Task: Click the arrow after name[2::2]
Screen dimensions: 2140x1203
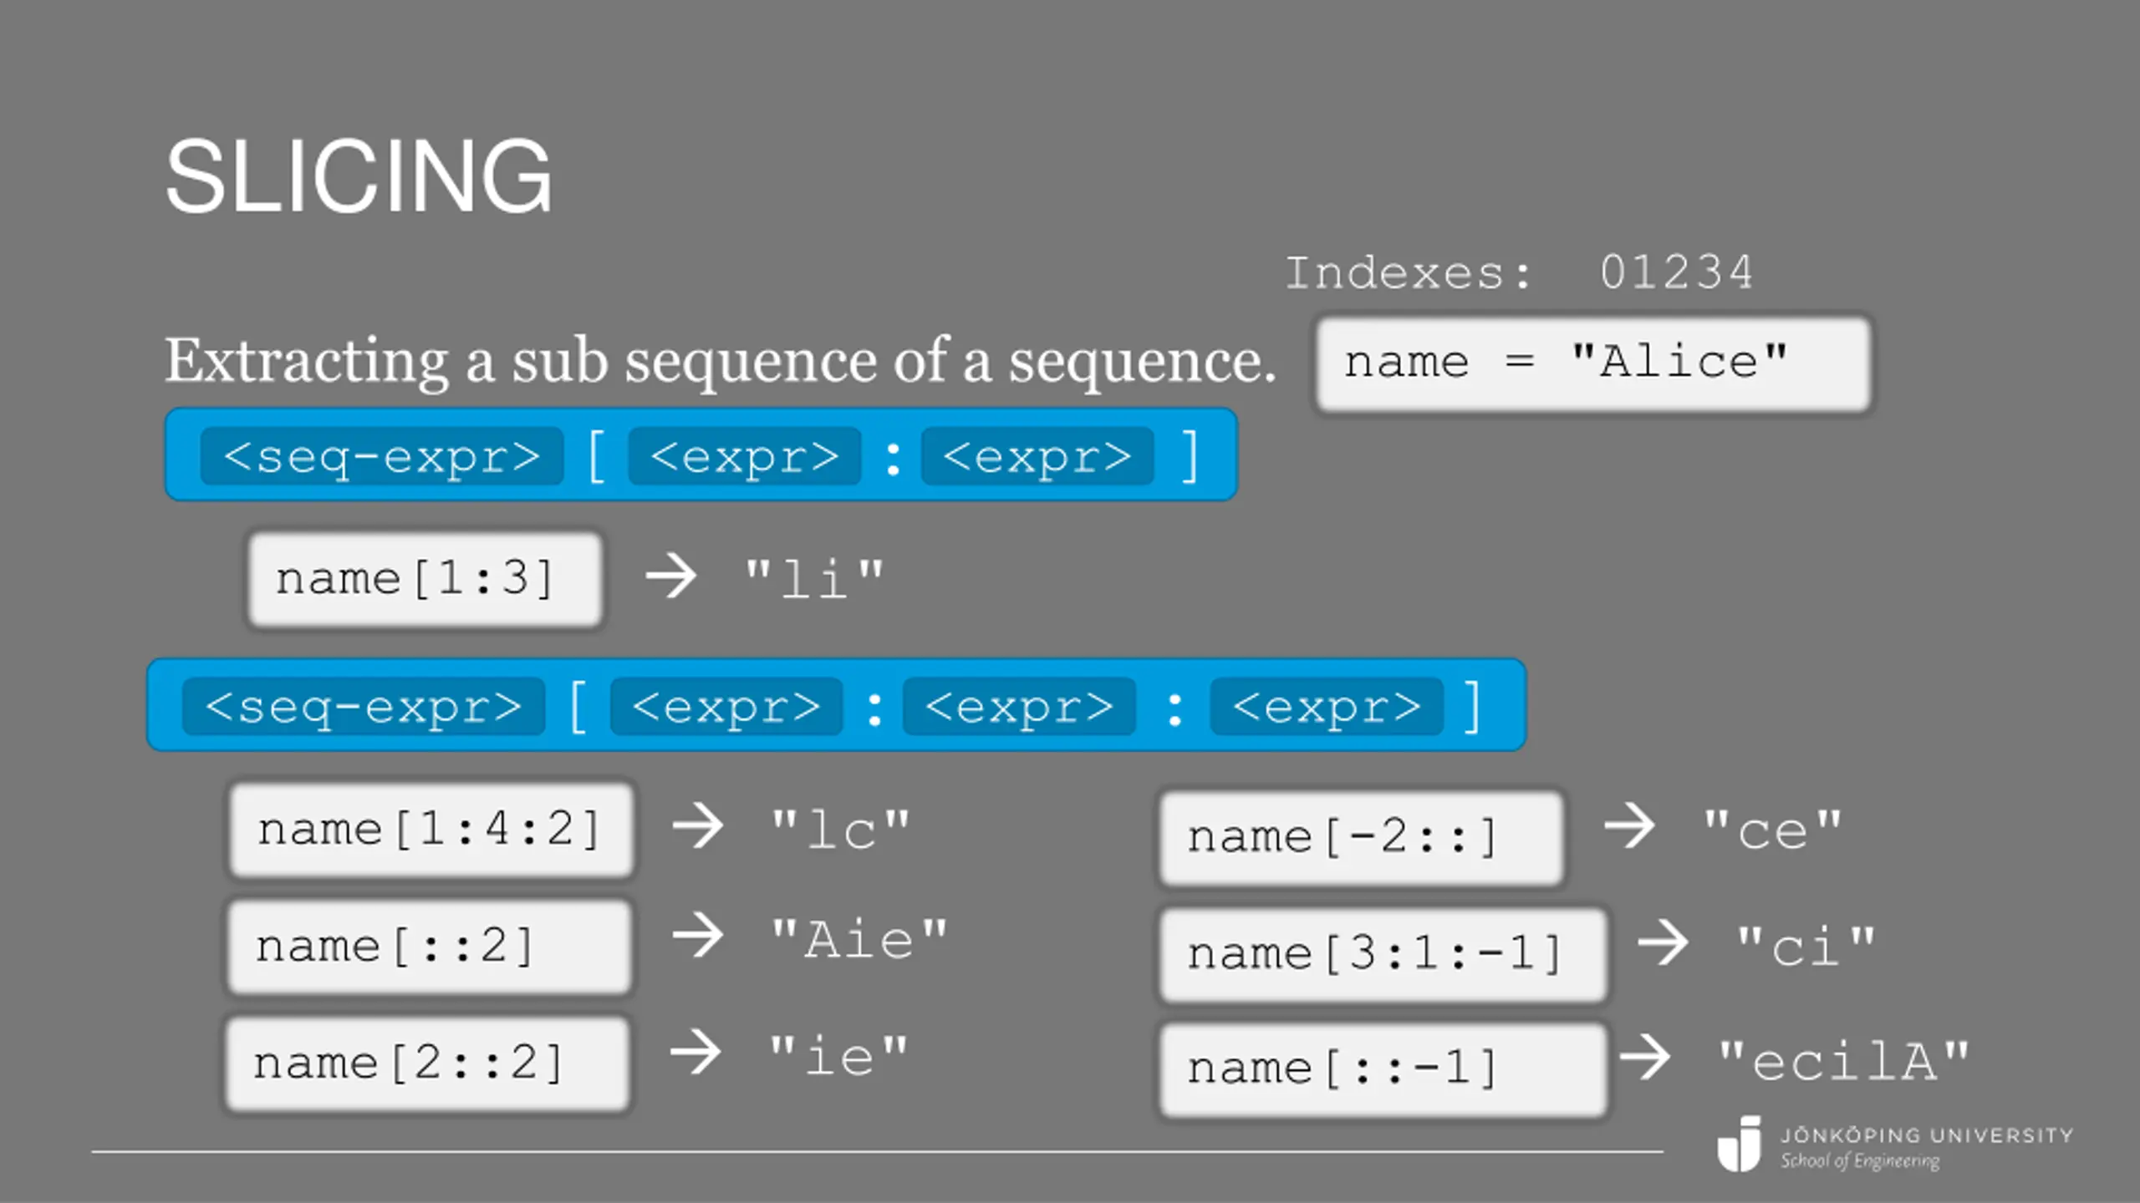Action: pyautogui.click(x=695, y=1052)
